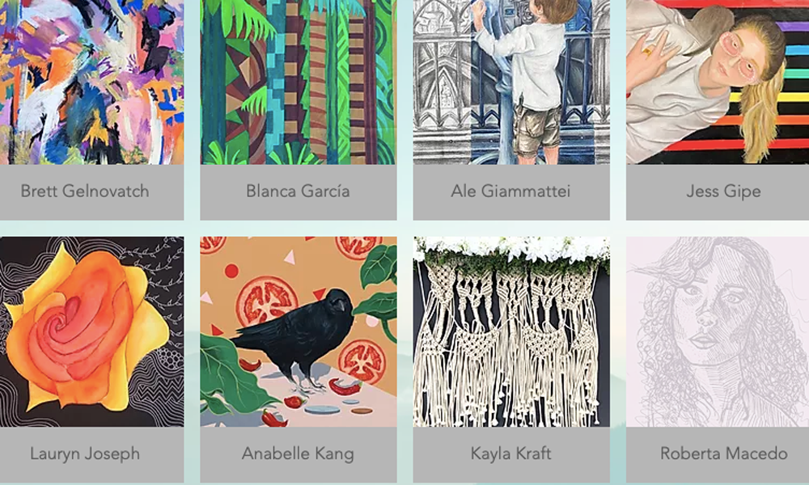
Task: Click the Roberta Macedo name caption
Action: point(723,453)
